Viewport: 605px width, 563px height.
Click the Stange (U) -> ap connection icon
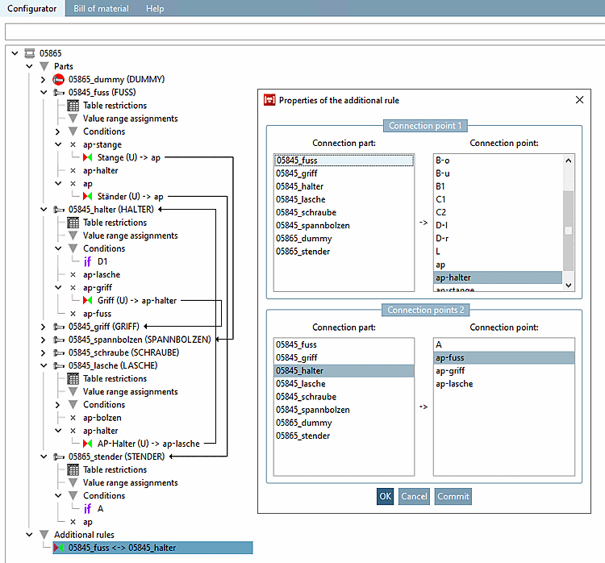(x=88, y=157)
